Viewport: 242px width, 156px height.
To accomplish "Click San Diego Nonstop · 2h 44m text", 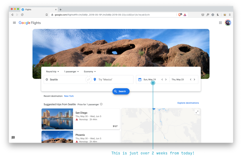I will coord(88,119).
